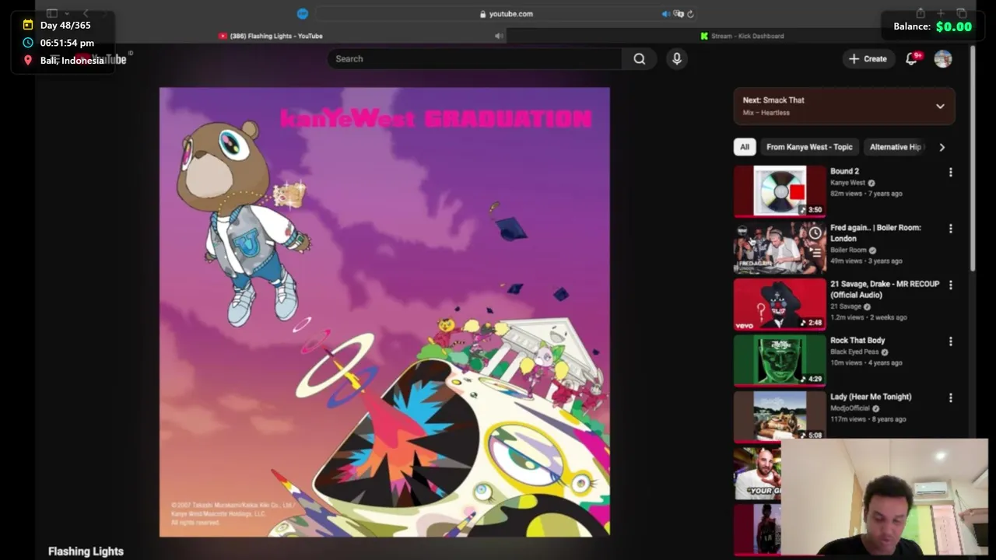Image resolution: width=996 pixels, height=560 pixels.
Task: Go back with Safari's back arrow
Action: [x=86, y=13]
